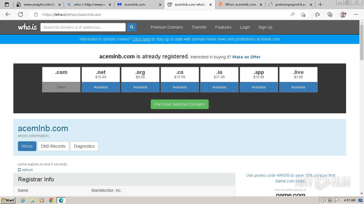
Task: Switch to the 'who is http://www' search tab
Action: tap(89, 5)
